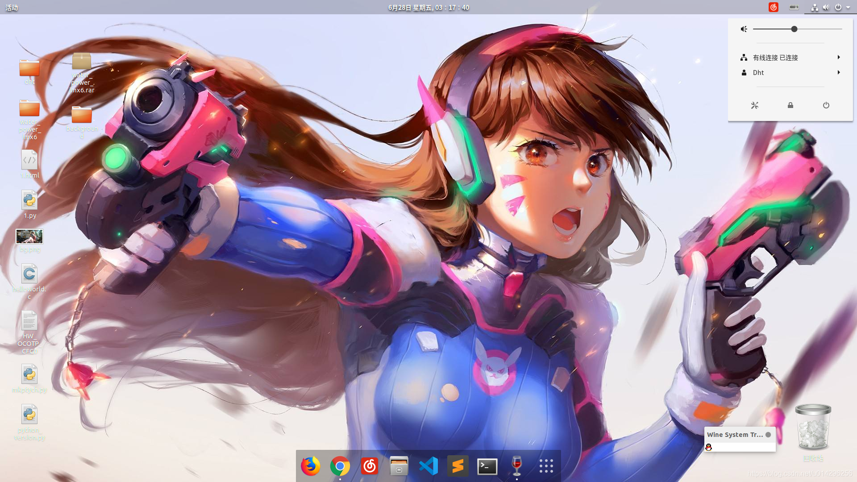
Task: Click the Wine glass dock icon
Action: pyautogui.click(x=517, y=466)
